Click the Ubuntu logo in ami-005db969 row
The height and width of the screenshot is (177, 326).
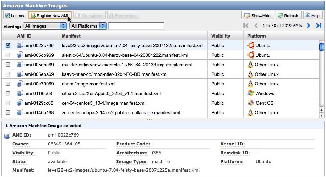(250, 55)
